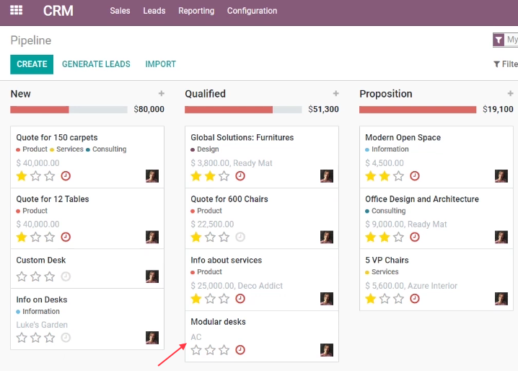Click the CREATE button
Viewport: 518px width, 371px height.
click(32, 64)
